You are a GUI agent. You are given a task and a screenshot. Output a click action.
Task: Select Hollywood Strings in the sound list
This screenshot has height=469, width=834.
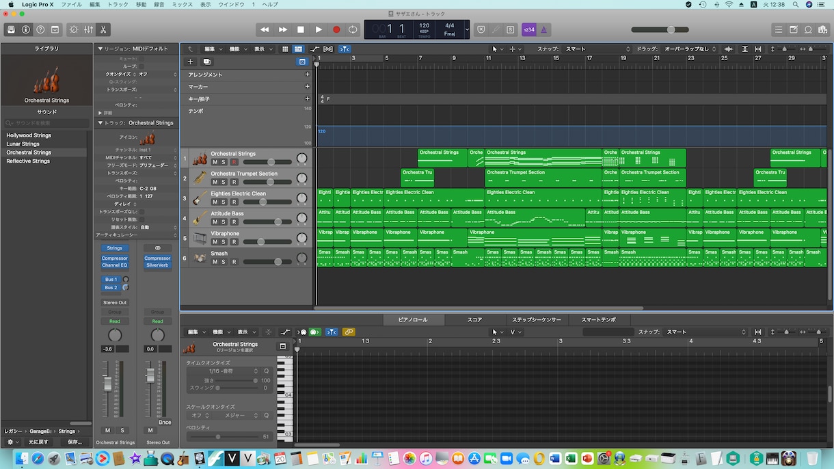(x=29, y=135)
